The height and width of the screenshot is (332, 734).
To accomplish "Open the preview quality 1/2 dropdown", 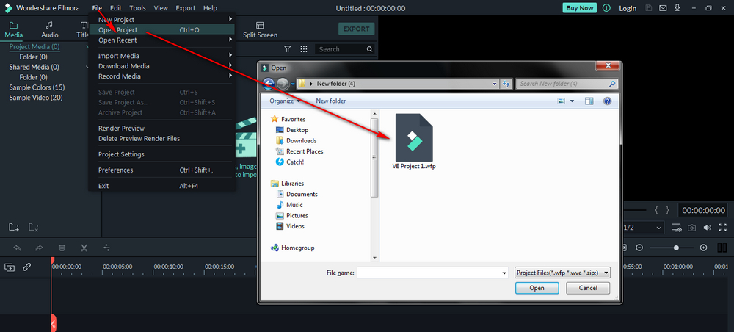I will 643,228.
